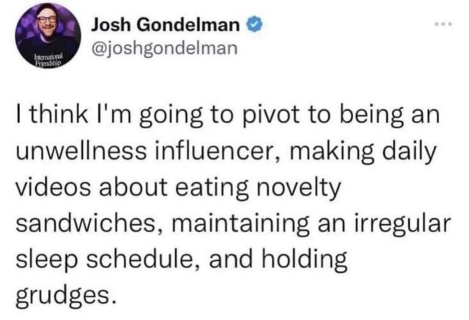Click the word 'sandwiches,' in the tweet
Image resolution: width=469 pixels, height=320 pixels.
point(89,223)
